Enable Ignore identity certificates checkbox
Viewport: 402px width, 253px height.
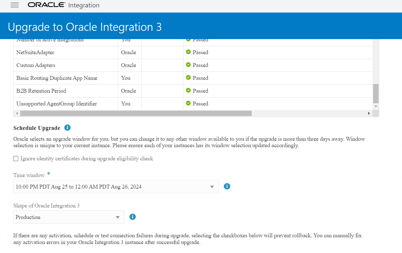(16, 158)
